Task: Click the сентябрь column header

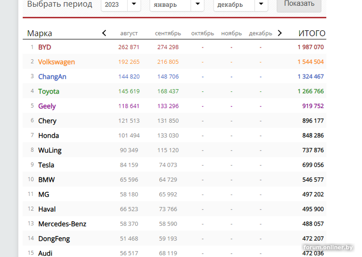Action: (168, 33)
